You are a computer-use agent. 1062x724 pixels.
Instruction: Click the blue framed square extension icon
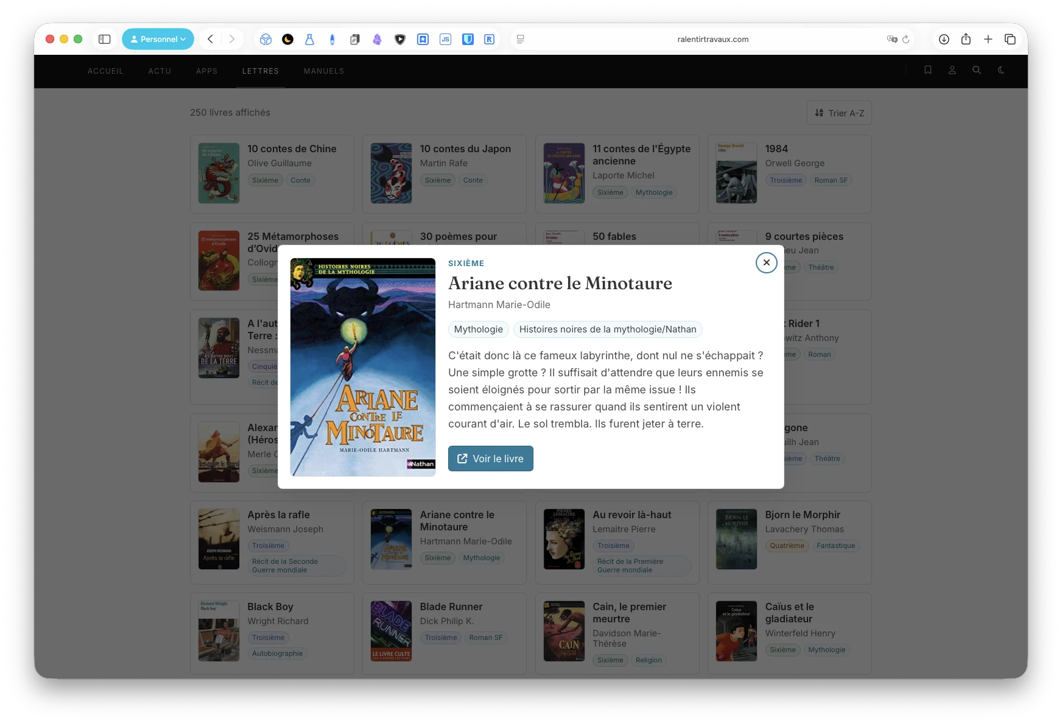423,39
